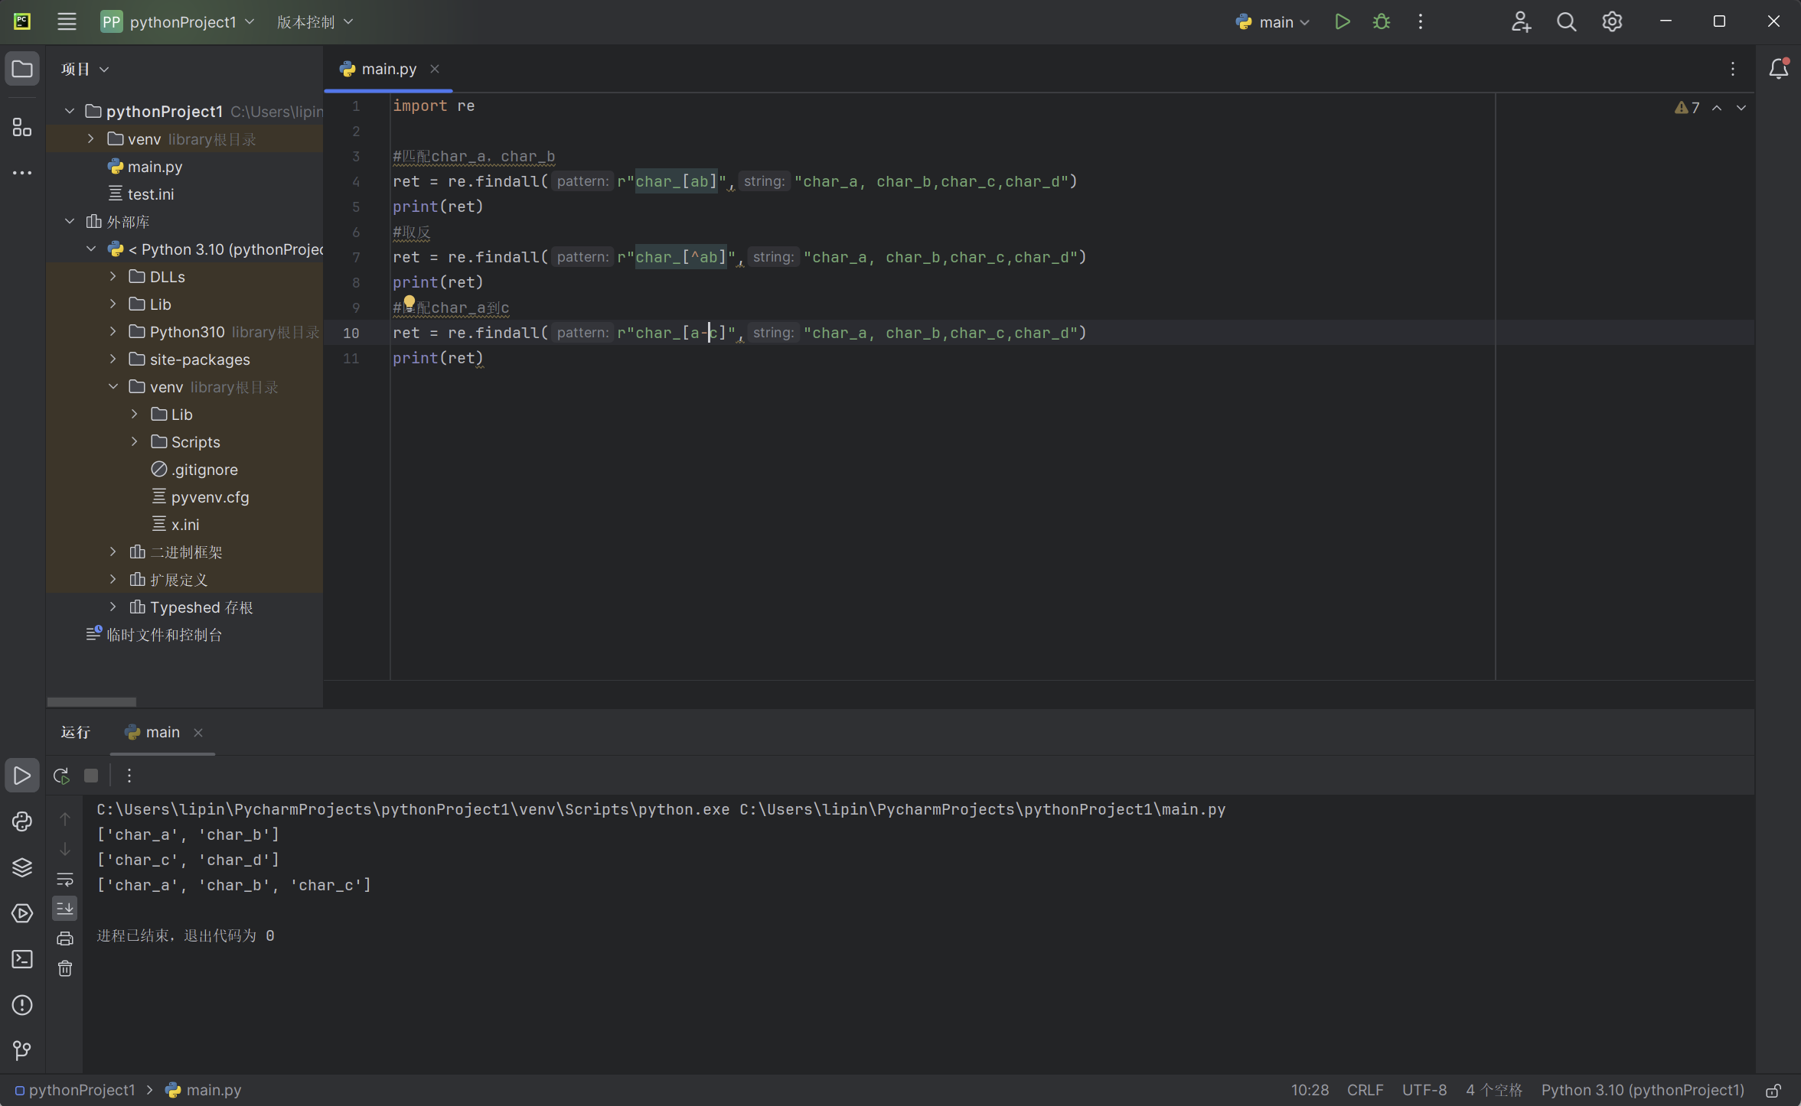Screen dimensions: 1801x1106
Task: Close the main.py editor tab
Action: [435, 69]
